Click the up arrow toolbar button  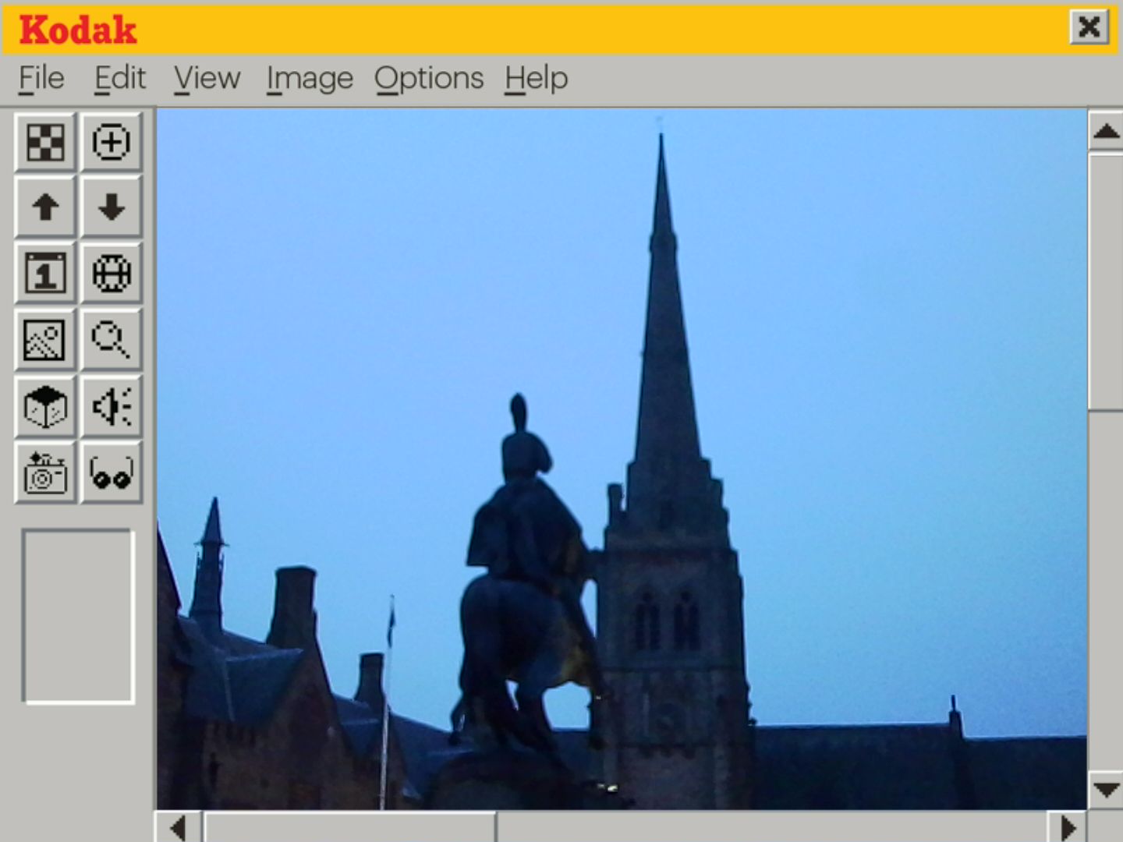45,207
